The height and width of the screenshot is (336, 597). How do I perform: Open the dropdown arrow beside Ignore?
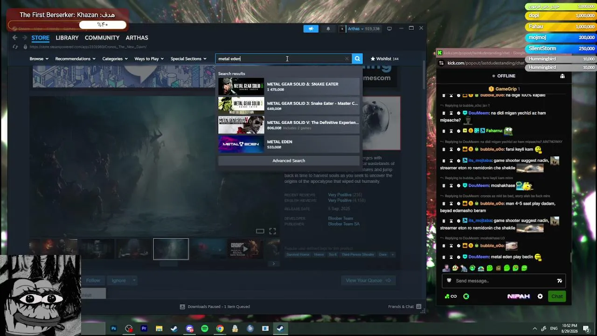[134, 280]
